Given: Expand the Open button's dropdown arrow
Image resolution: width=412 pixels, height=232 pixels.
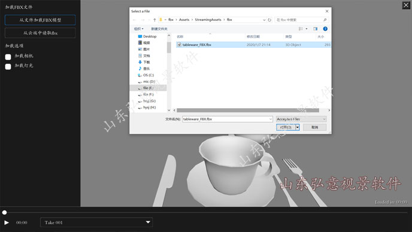Looking at the screenshot, I should (298, 127).
